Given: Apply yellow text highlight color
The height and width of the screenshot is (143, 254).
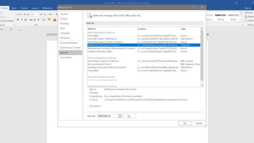Looking at the screenshot, I should tap(49, 20).
